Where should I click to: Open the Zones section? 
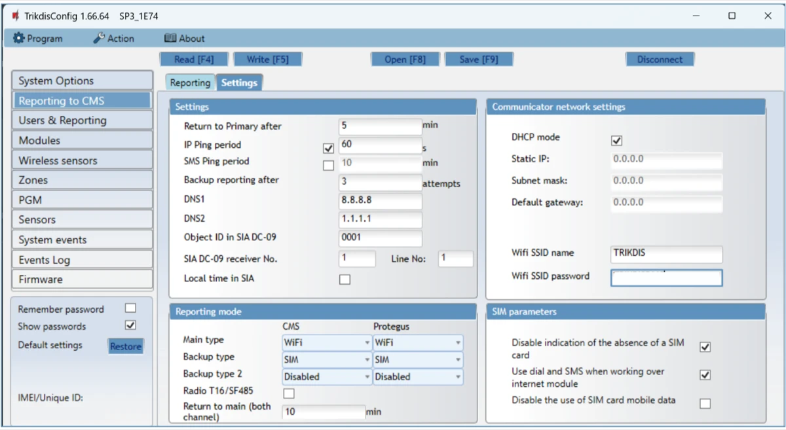click(82, 180)
